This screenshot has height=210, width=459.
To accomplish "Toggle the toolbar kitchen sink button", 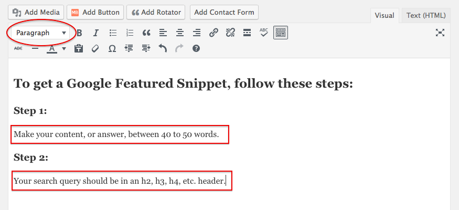I will (281, 33).
